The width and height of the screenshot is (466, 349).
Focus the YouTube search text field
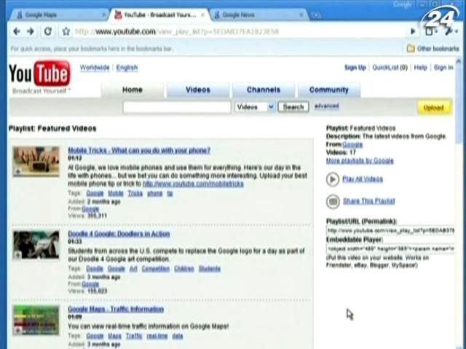177,107
